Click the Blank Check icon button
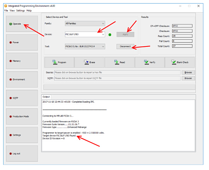This screenshot has width=209, height=170. coord(180,62)
